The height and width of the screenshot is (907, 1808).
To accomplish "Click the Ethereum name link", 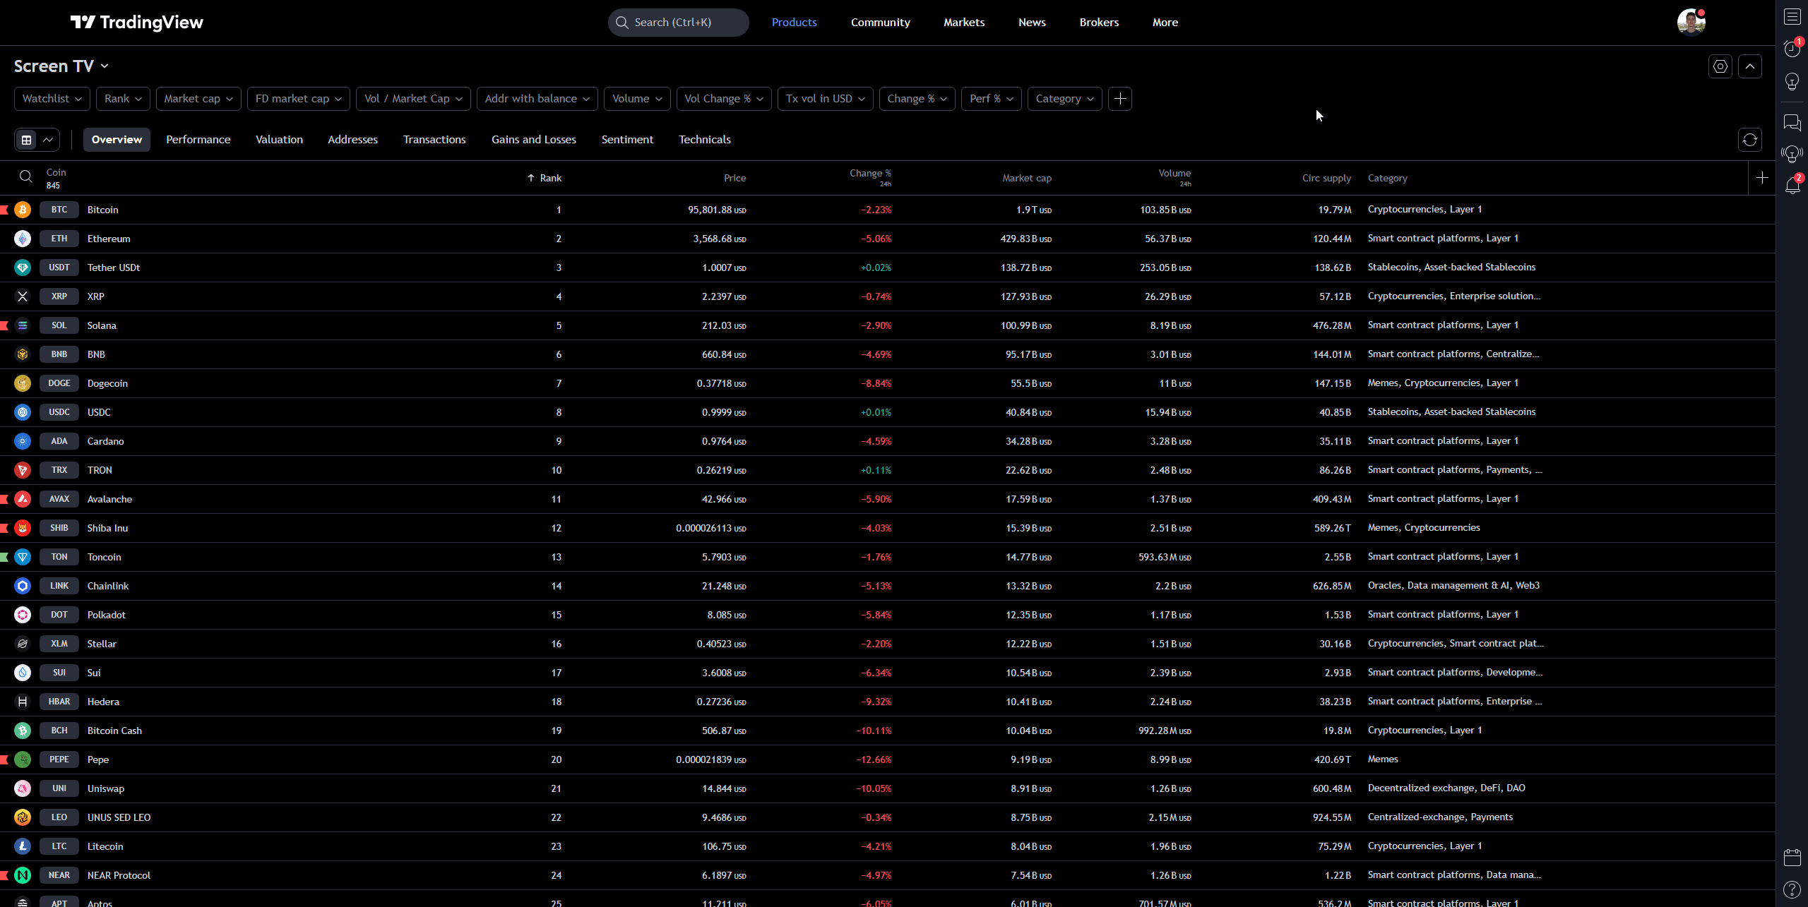I will [109, 239].
